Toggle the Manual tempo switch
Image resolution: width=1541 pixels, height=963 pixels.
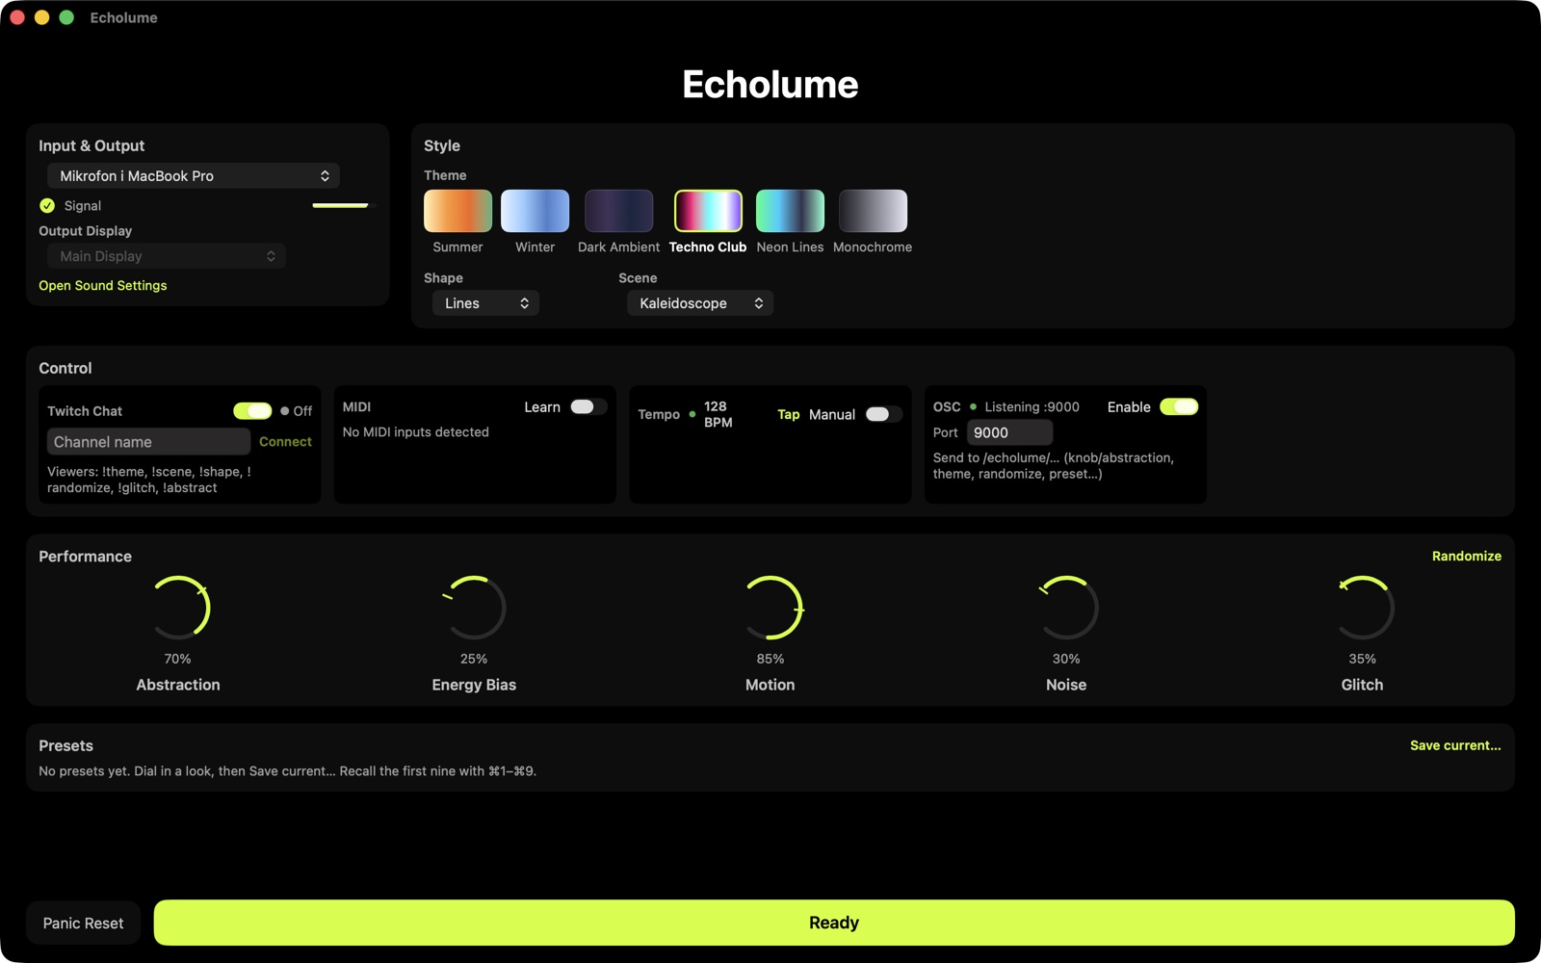(x=882, y=415)
